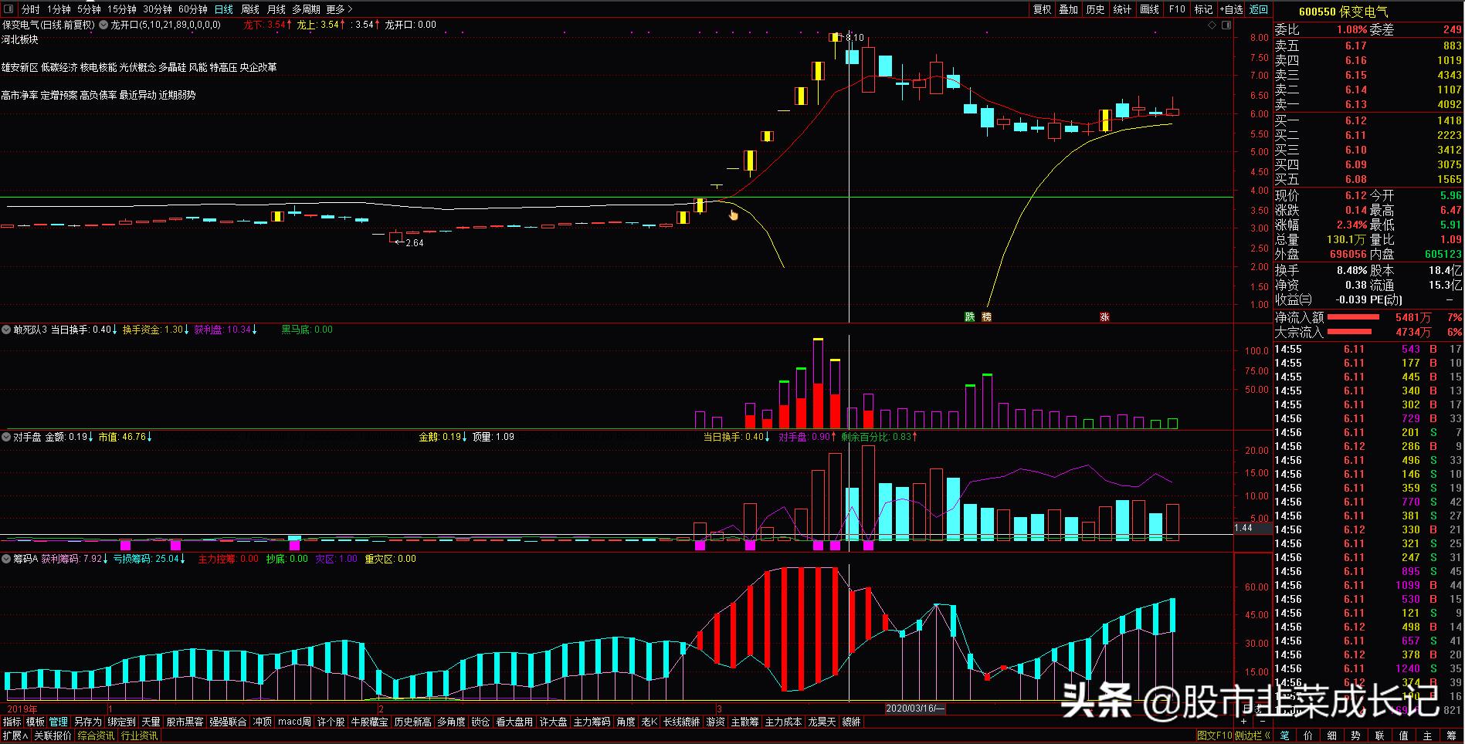
Task: Click the 绑定到 bind button
Action: tap(122, 722)
